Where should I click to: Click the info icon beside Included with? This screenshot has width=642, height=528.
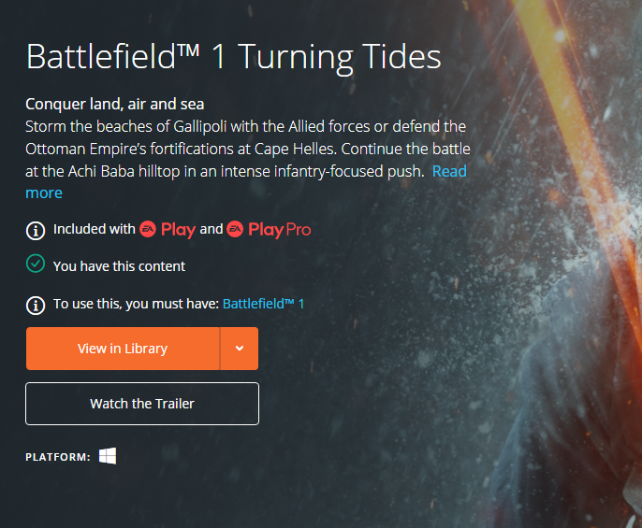coord(36,231)
